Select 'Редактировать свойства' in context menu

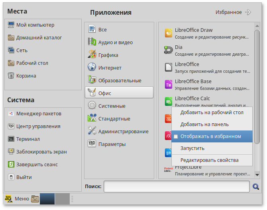(x=209, y=160)
